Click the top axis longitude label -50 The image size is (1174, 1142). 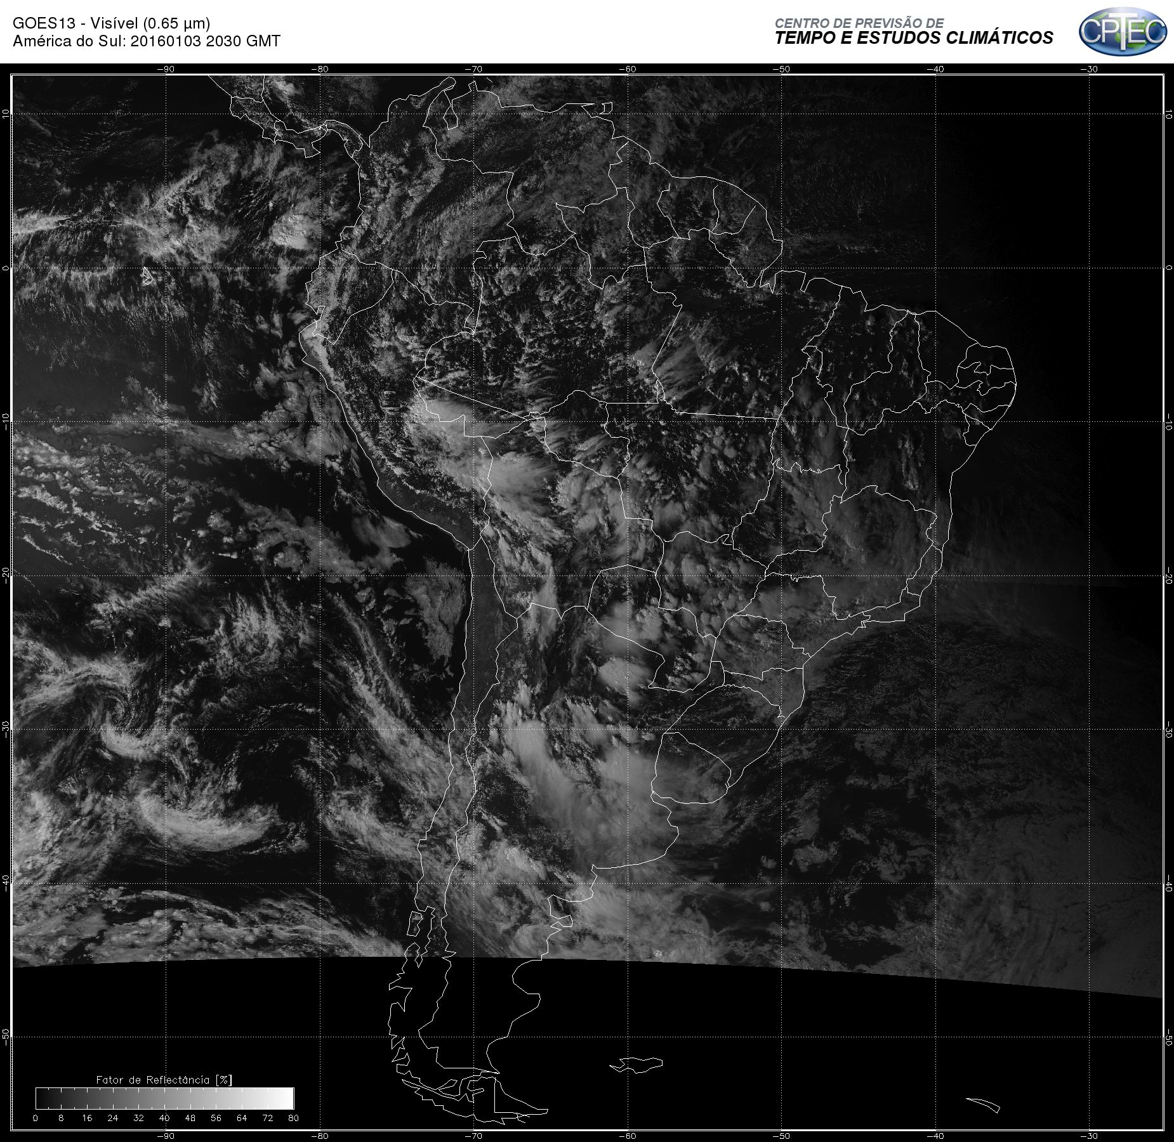tap(781, 69)
